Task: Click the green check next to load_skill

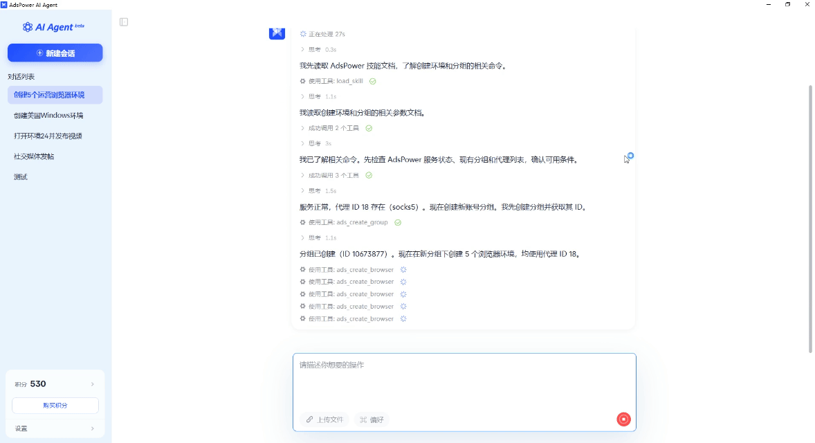Action: tap(373, 81)
